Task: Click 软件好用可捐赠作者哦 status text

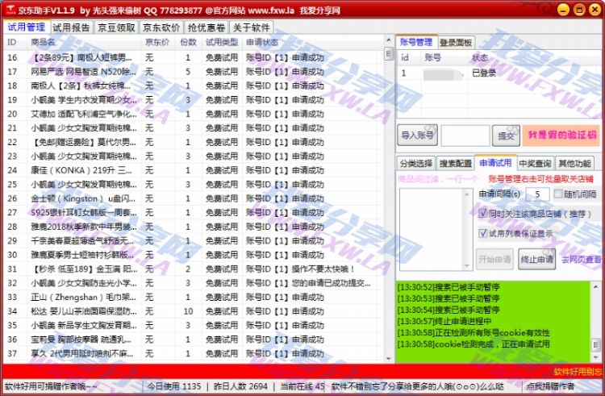Action: point(51,386)
